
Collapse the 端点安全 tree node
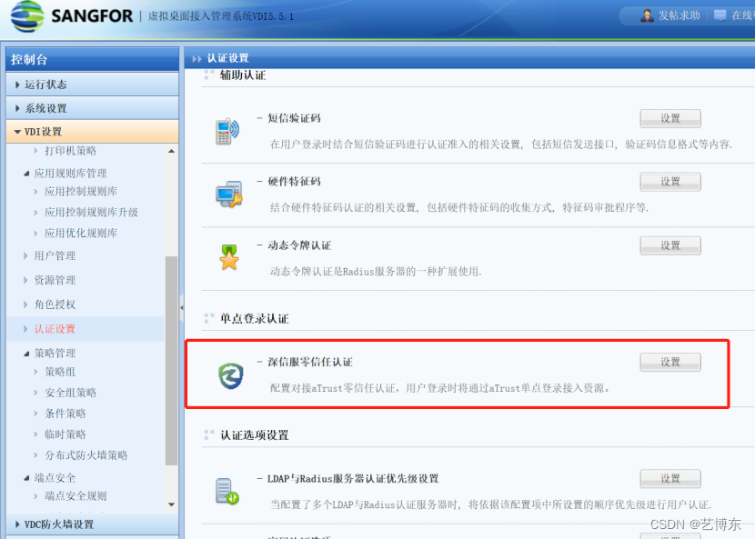pos(26,478)
